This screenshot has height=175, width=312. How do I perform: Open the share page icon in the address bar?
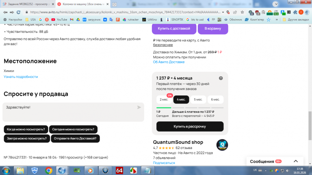point(235,12)
